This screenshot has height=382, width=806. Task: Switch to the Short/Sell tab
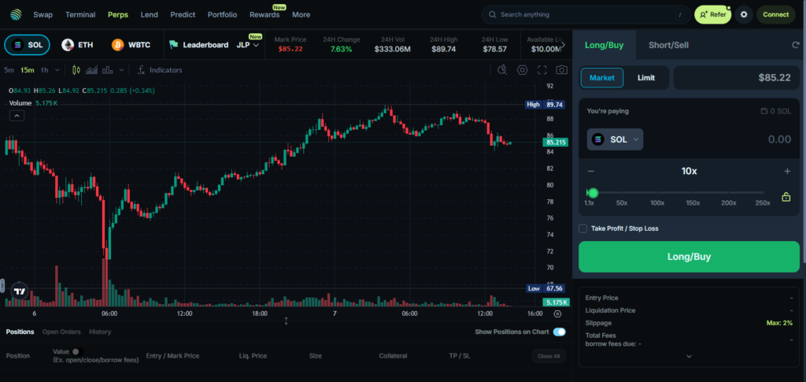pos(668,45)
